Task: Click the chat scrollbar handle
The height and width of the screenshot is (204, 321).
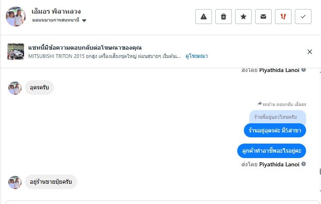Action: (x=319, y=172)
